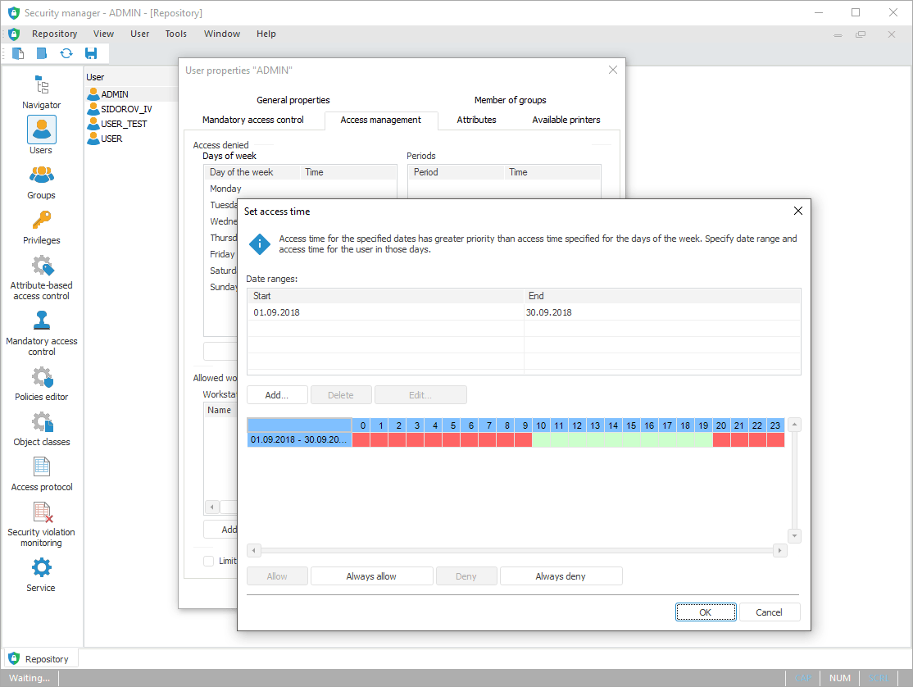Click the Refresh toolbar icon
913x687 pixels.
point(66,53)
